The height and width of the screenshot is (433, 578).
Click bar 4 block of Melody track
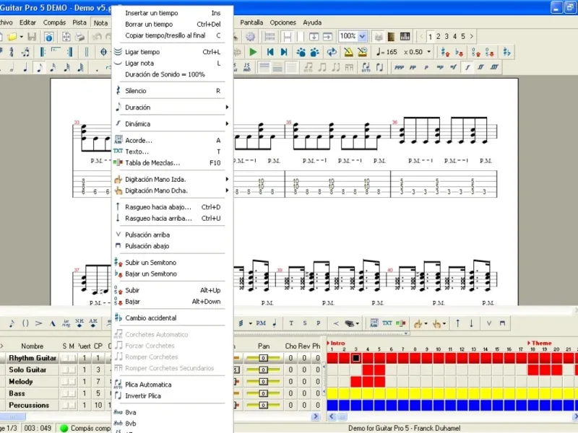pos(368,382)
